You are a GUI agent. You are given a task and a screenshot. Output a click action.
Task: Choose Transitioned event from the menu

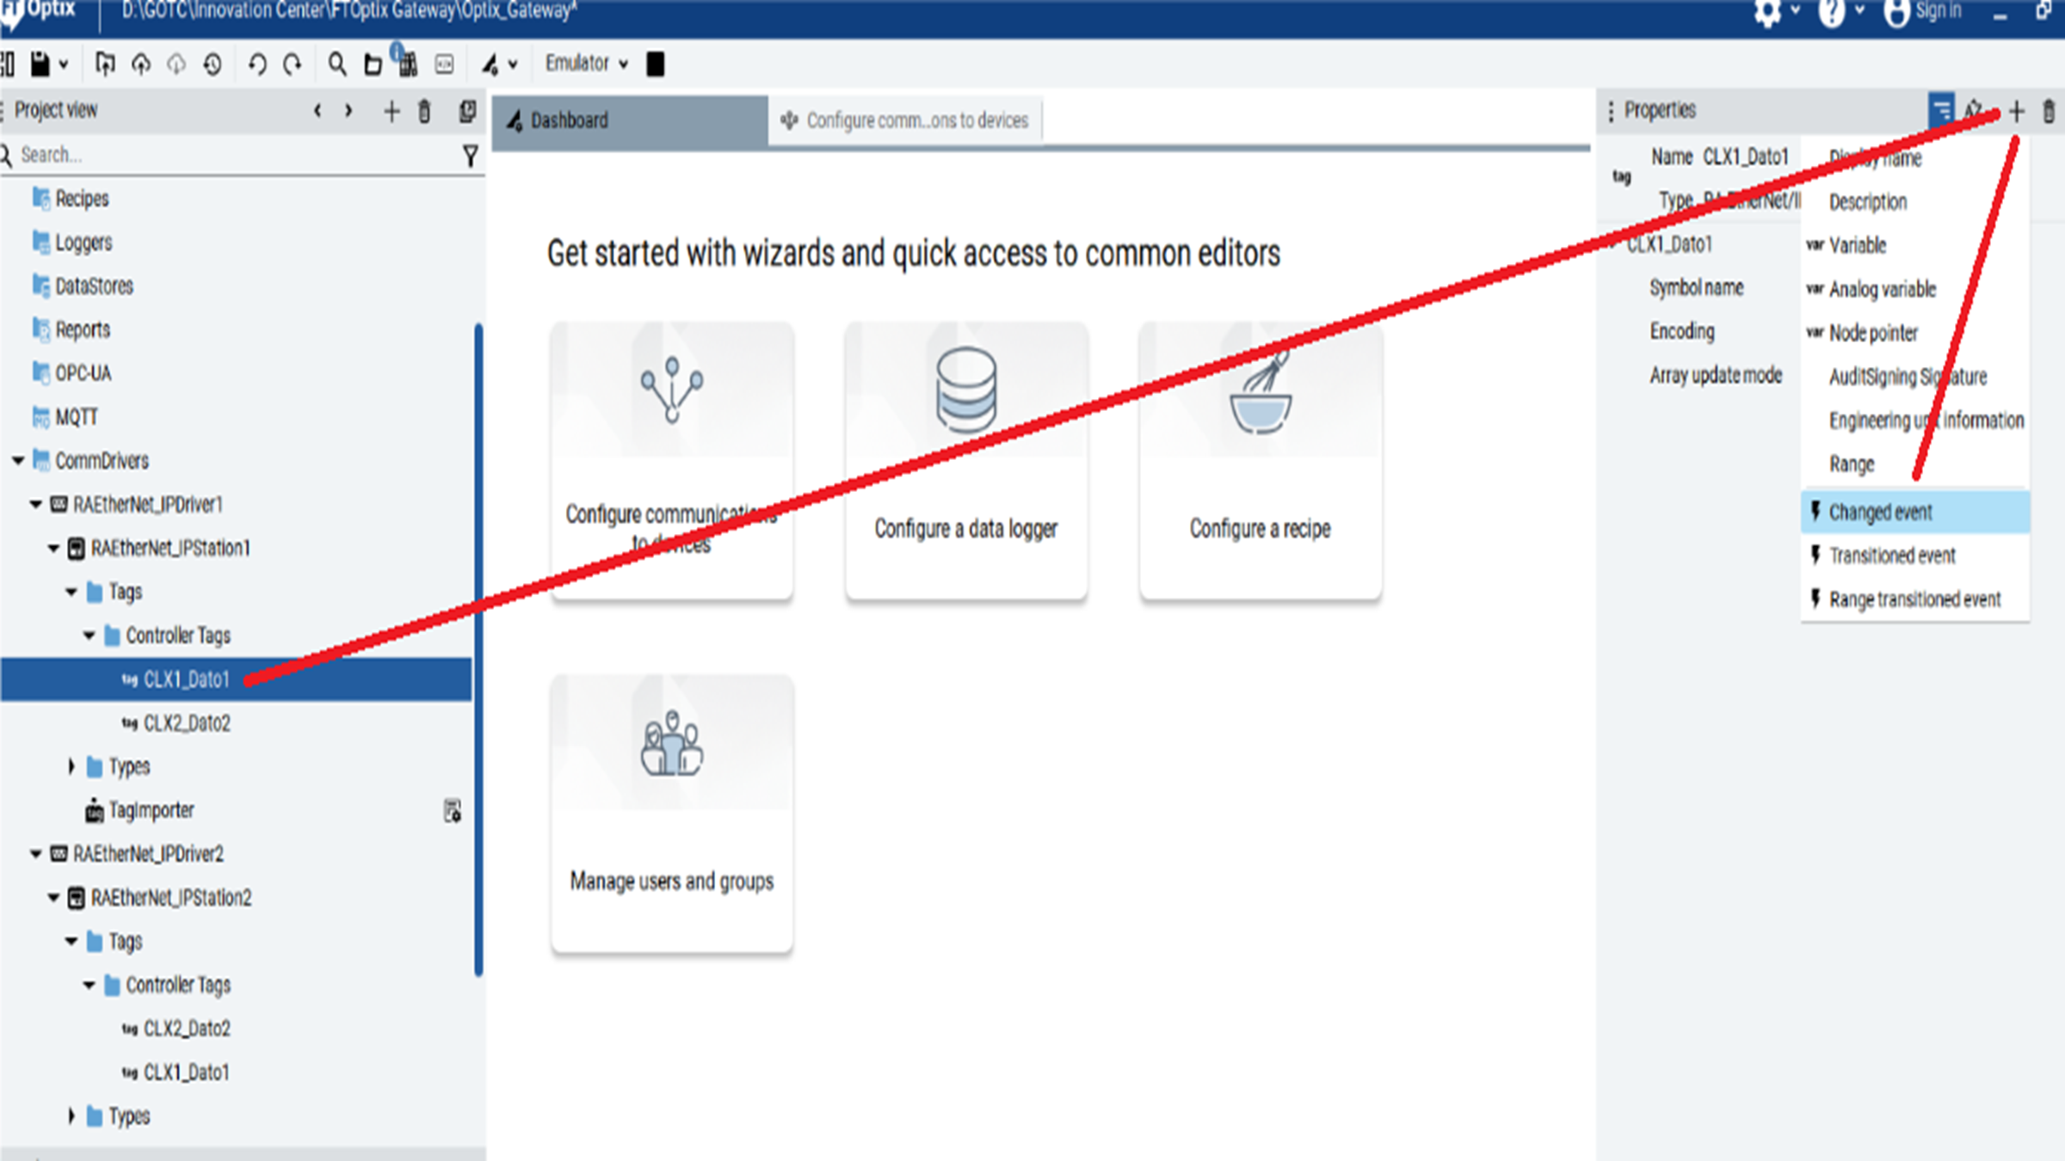pyautogui.click(x=1915, y=556)
